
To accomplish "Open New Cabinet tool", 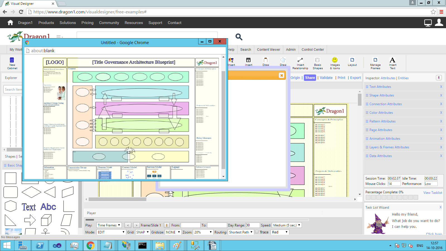I will pos(12,63).
